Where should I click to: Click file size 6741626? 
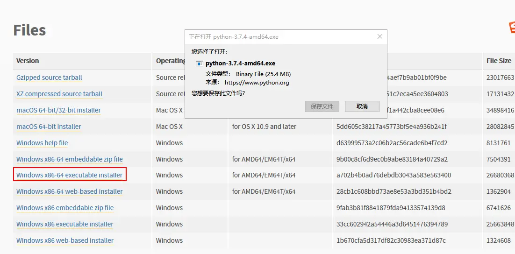click(499, 208)
